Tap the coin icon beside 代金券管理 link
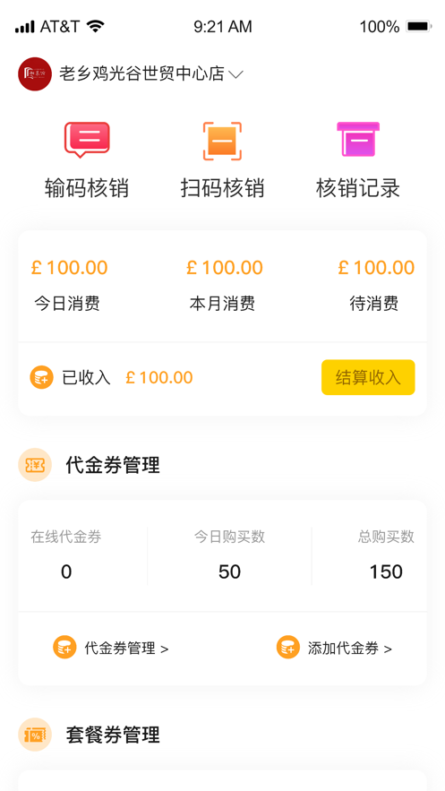This screenshot has width=445, height=791. click(x=64, y=648)
